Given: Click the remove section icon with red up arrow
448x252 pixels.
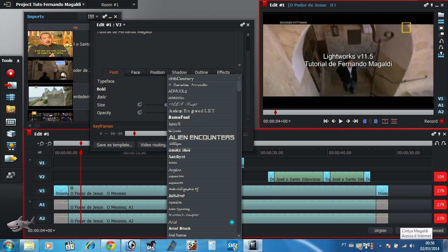Looking at the screenshot, I should pyautogui.click(x=385, y=121).
